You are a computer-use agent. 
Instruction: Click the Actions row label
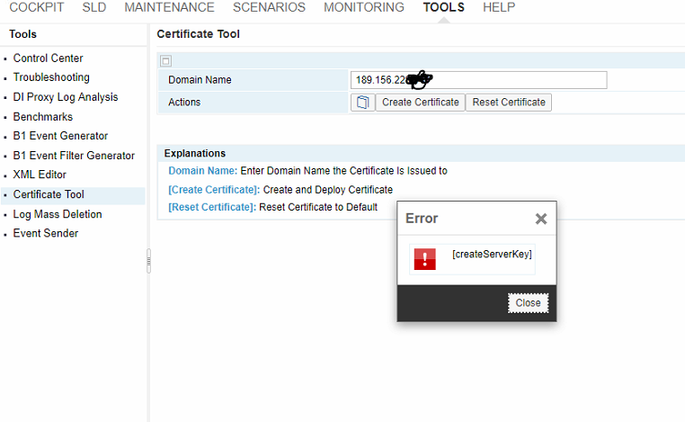pyautogui.click(x=184, y=103)
